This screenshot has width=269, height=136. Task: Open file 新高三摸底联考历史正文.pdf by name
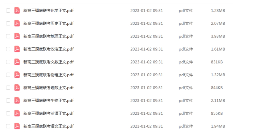pyautogui.click(x=48, y=23)
